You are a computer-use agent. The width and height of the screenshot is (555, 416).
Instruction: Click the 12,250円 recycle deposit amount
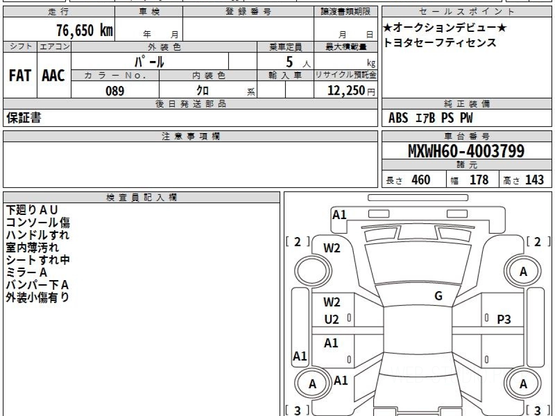tap(351, 91)
